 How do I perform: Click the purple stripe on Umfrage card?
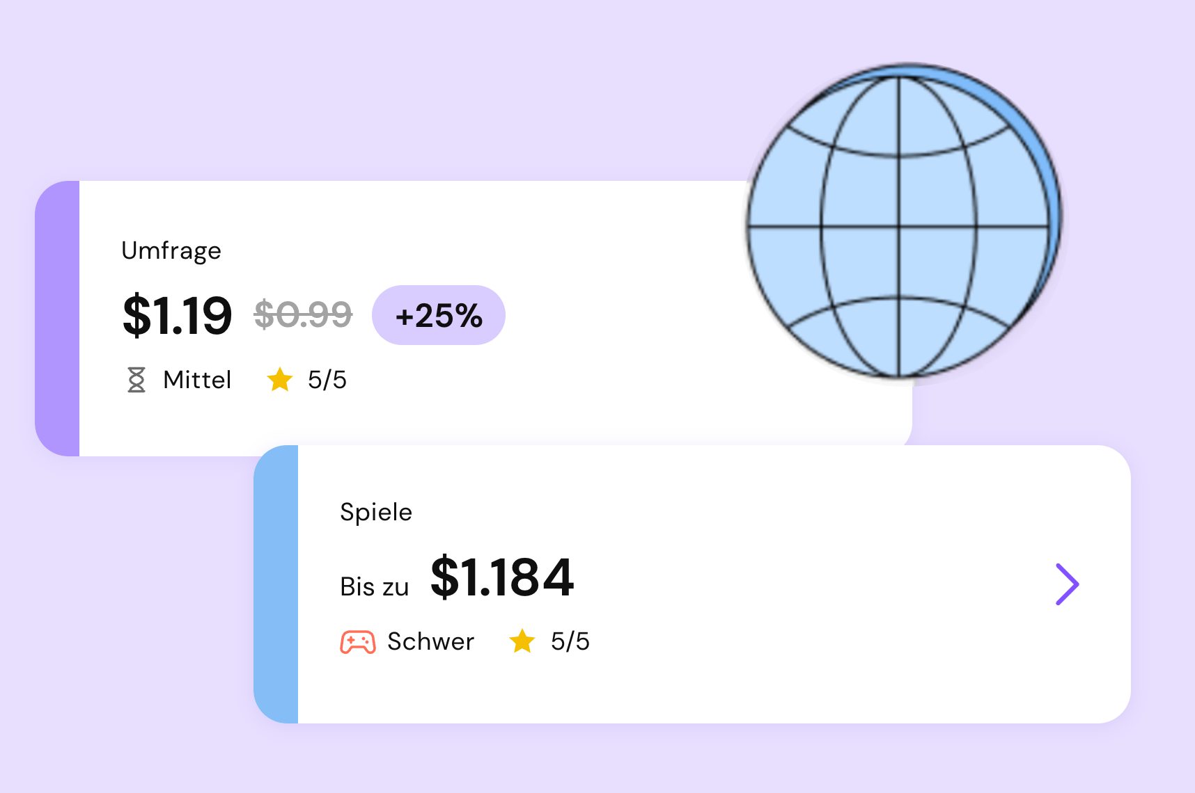[58, 319]
